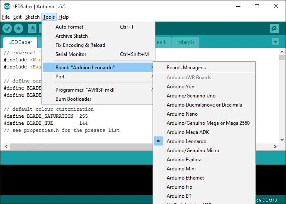Click the vertical scrollbar down arrow
The image size is (286, 204).
[282, 140]
